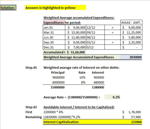Select the $2,25,000 WAAE amount cell
The width and height of the screenshot is (150, 129).
[x=131, y=43]
